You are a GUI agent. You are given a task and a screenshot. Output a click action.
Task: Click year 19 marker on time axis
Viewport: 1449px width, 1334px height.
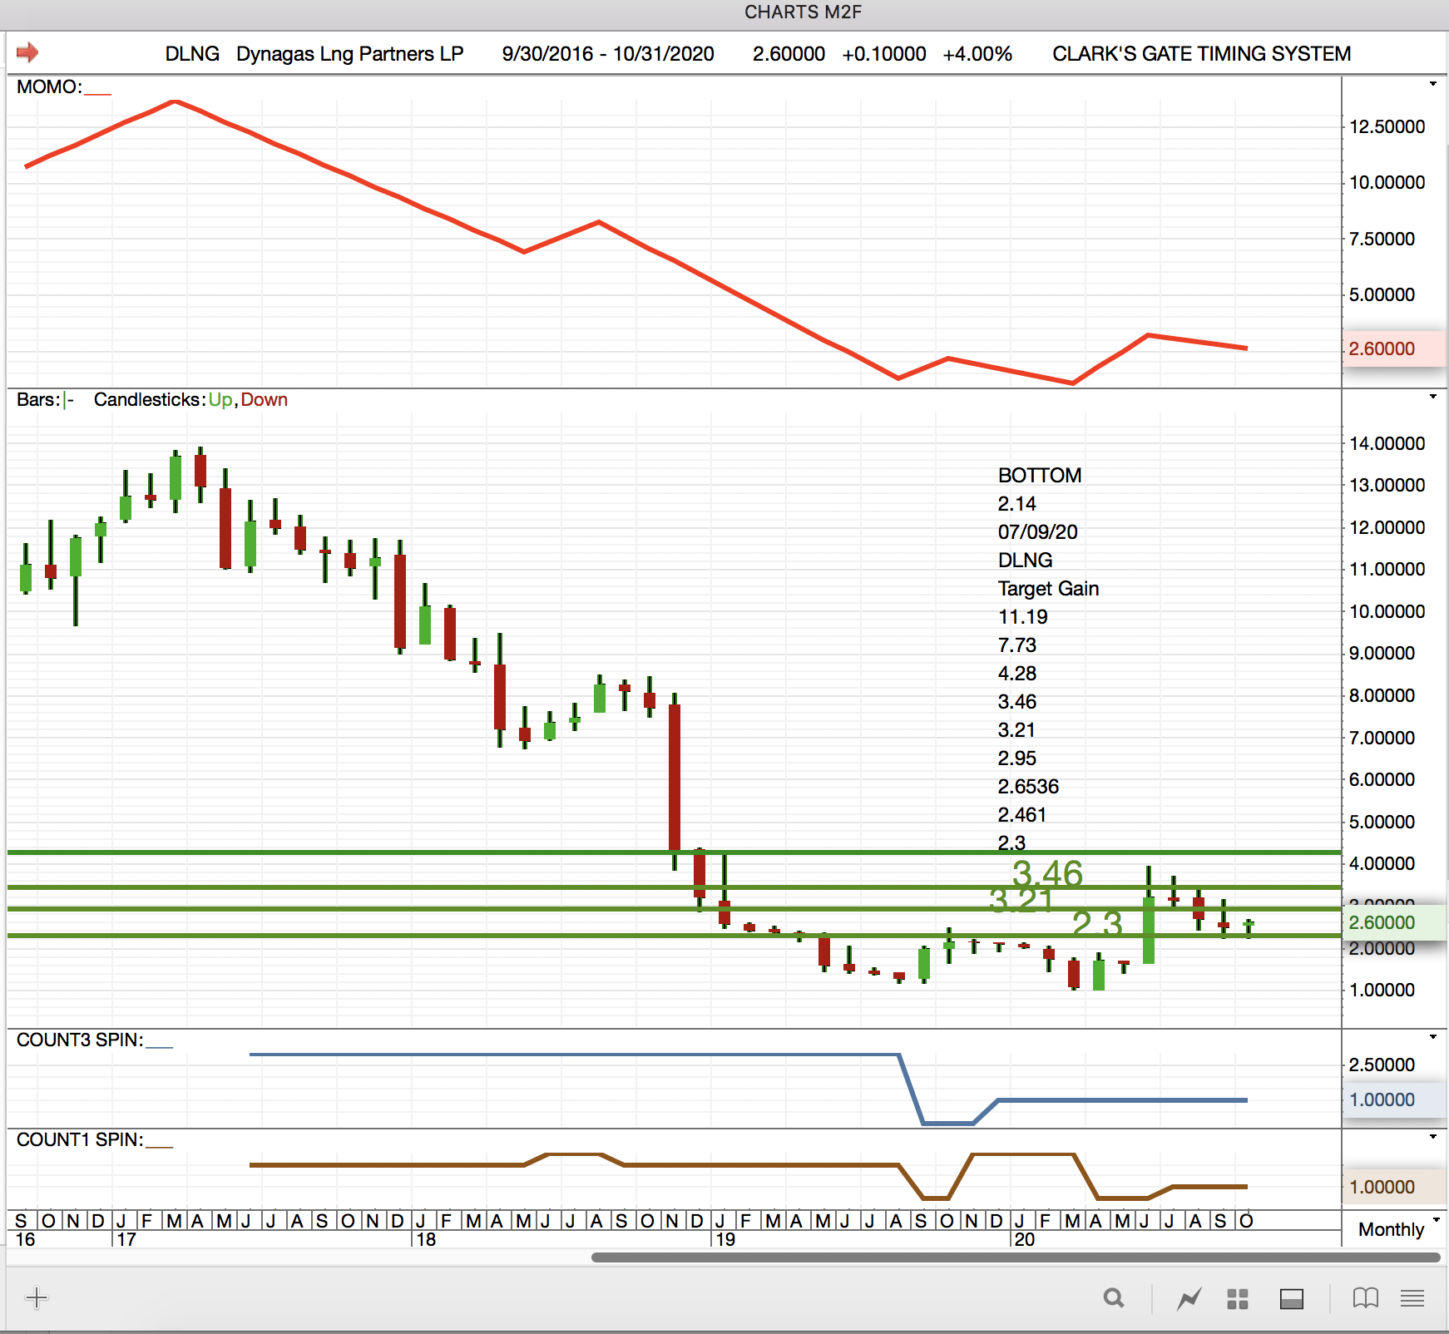click(725, 1239)
